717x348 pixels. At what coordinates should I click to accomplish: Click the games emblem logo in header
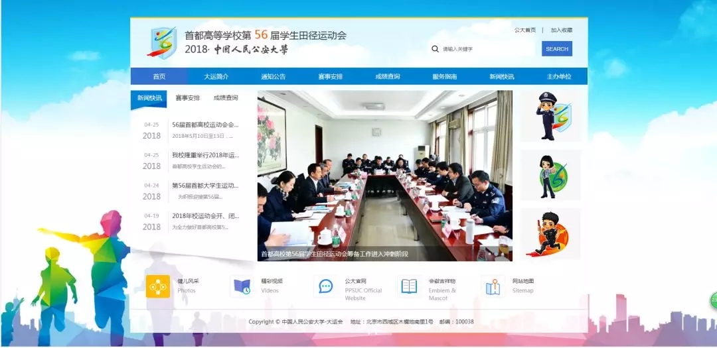coord(161,42)
